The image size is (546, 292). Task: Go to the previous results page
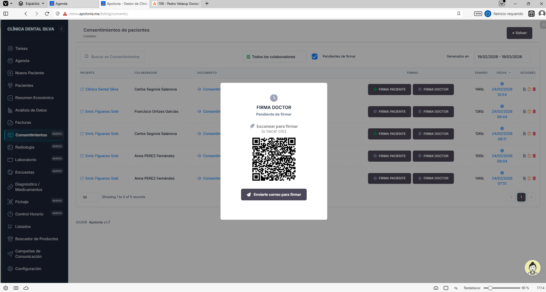tap(511, 197)
